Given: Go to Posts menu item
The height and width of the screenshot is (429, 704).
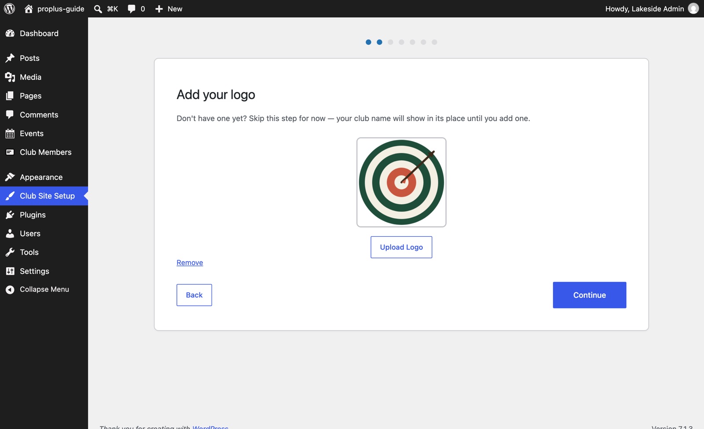Looking at the screenshot, I should pyautogui.click(x=44, y=58).
